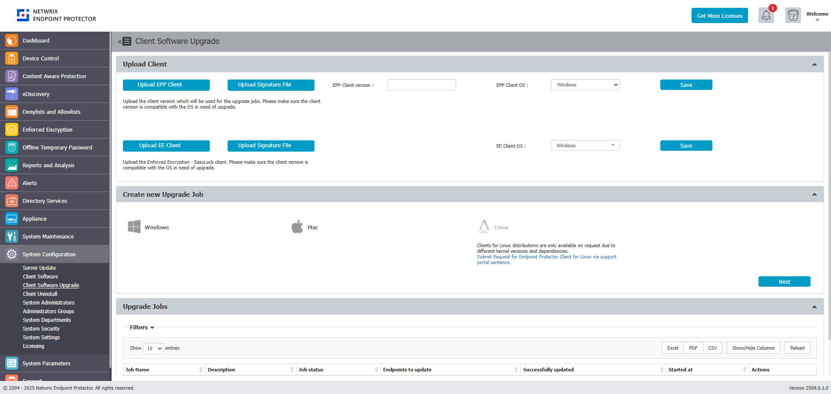The height and width of the screenshot is (394, 831).
Task: Open the notifications bell
Action: coord(766,15)
